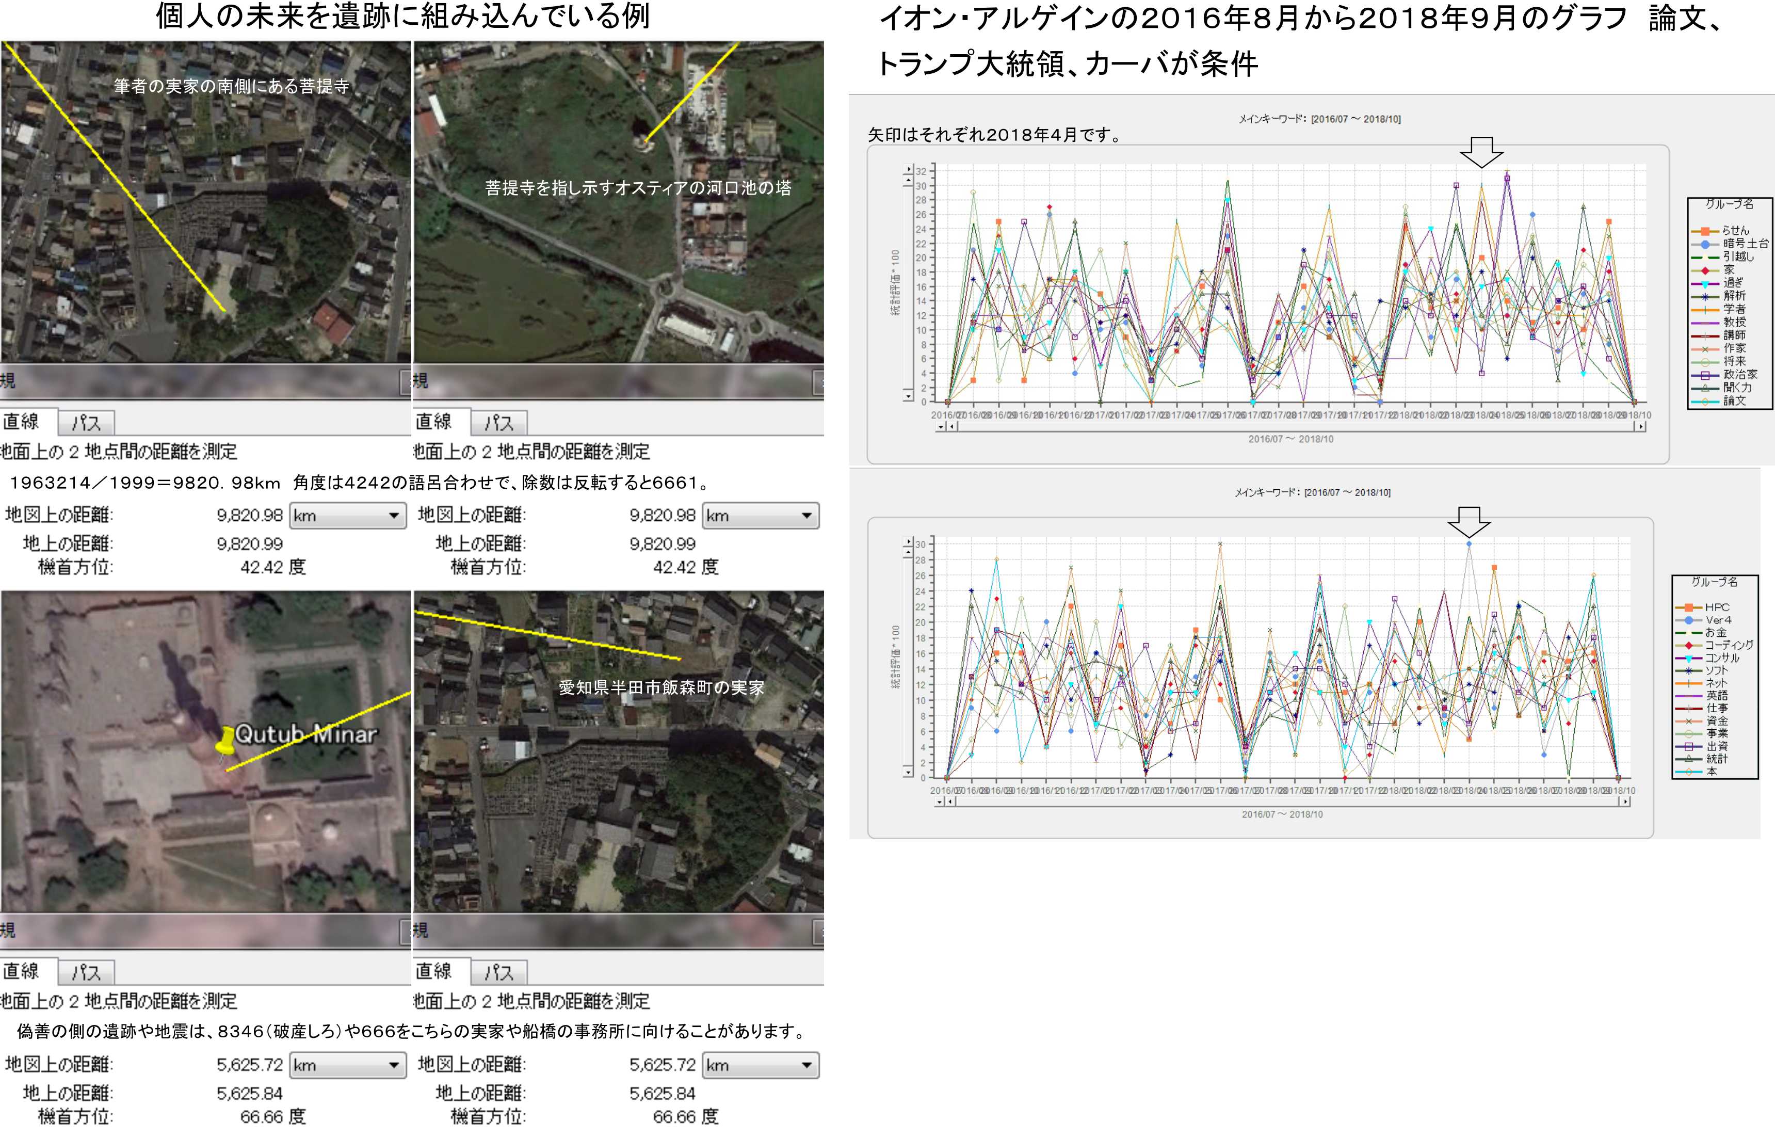The height and width of the screenshot is (1138, 1775).
Task: Click the 9,820.98 map distance value under 菩提寺
Action: point(250,515)
